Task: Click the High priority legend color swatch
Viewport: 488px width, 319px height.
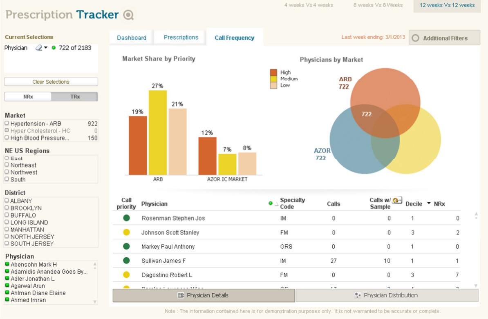Action: 273,72
